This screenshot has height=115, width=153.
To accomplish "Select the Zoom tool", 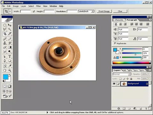I will [x=10, y=70].
